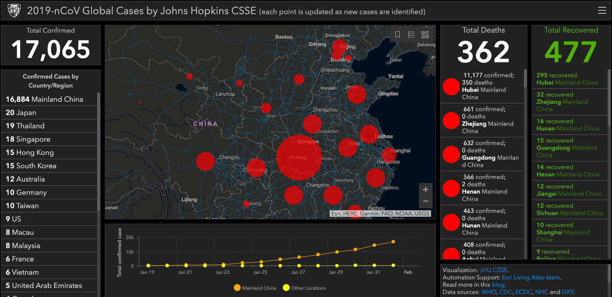This screenshot has height=297, width=612.
Task: Zoom in on the map with plus button
Action: 425,190
